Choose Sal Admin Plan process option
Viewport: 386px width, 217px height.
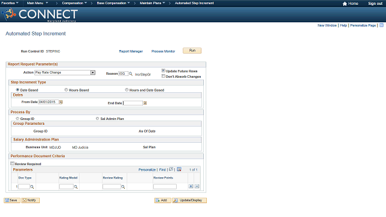[98, 118]
